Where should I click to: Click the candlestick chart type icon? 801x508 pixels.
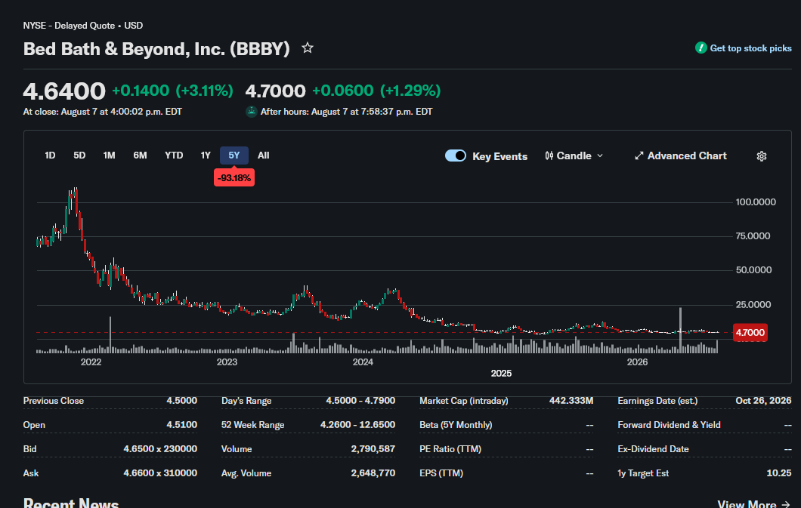[549, 156]
